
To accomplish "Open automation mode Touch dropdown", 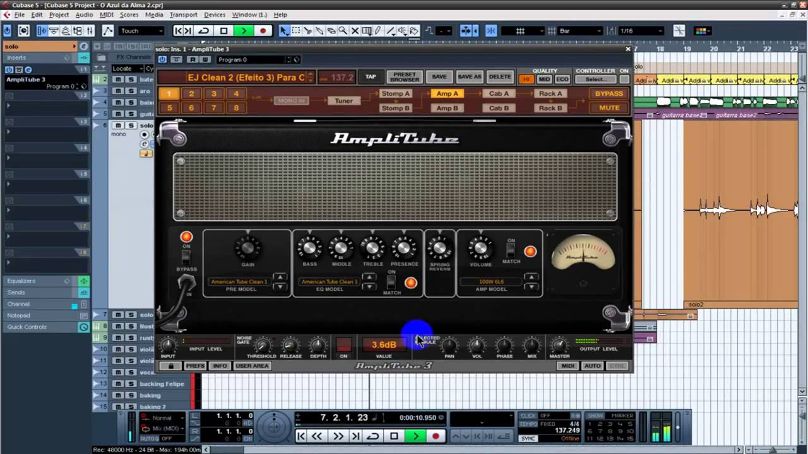I will [142, 30].
